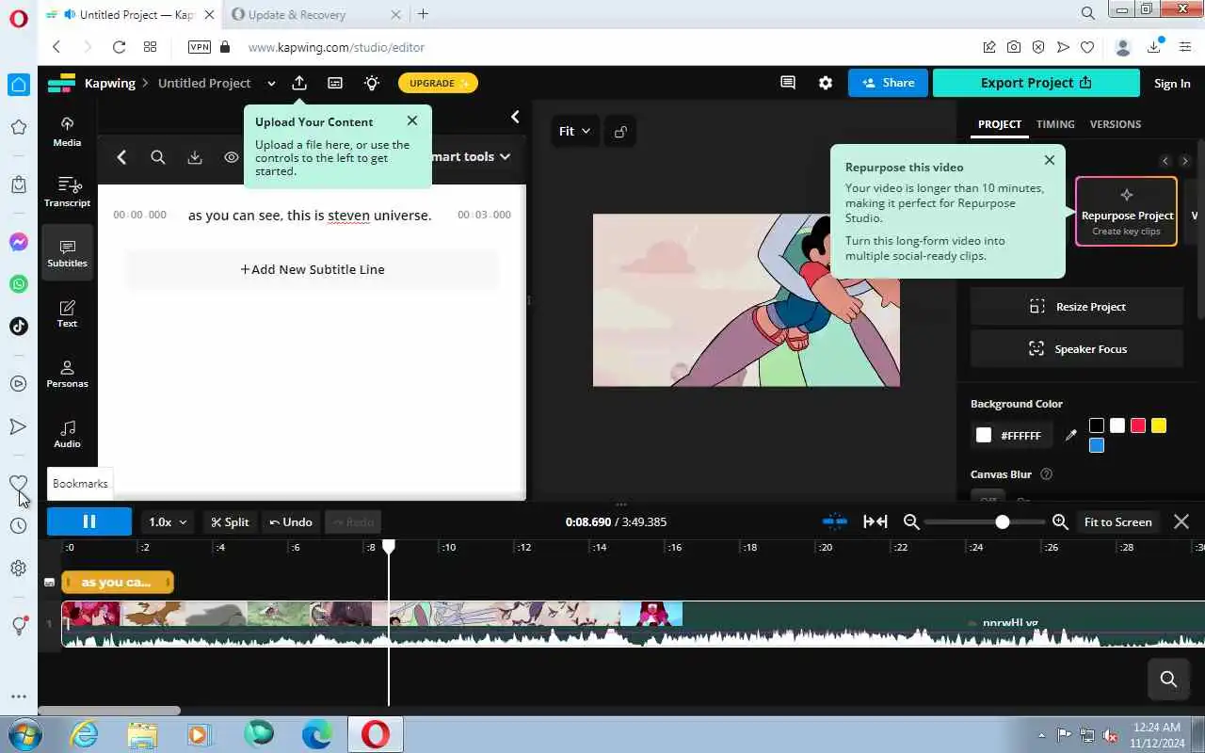Click the Resize Project button
Viewport: 1205px width, 753px height.
[1077, 307]
